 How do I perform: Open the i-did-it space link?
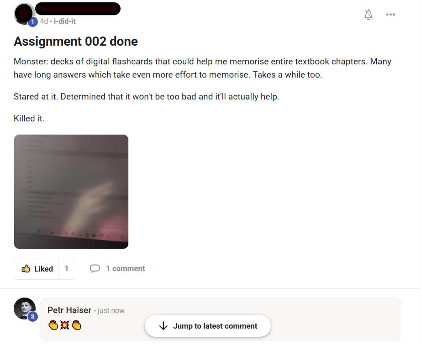[65, 21]
